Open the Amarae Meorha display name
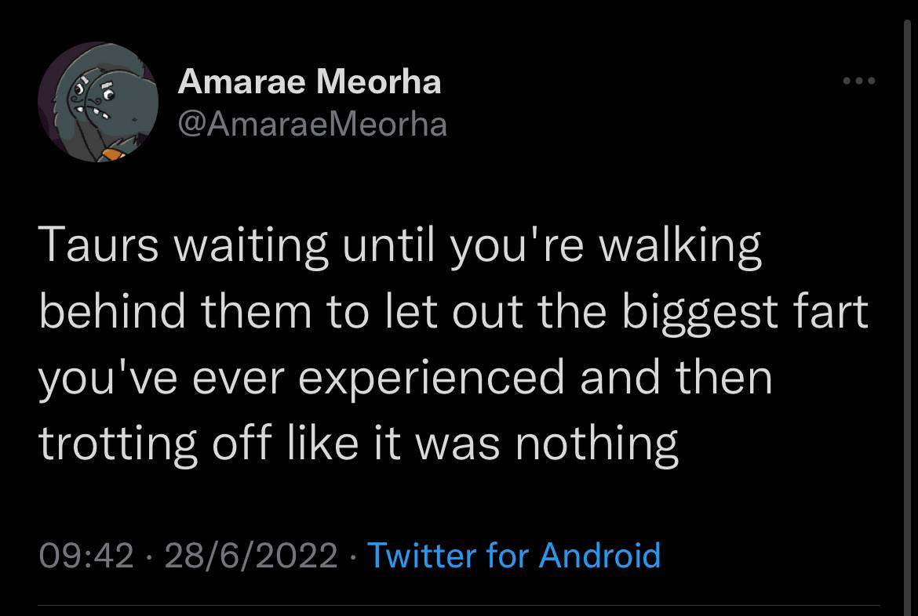This screenshot has width=918, height=616. pyautogui.click(x=310, y=81)
